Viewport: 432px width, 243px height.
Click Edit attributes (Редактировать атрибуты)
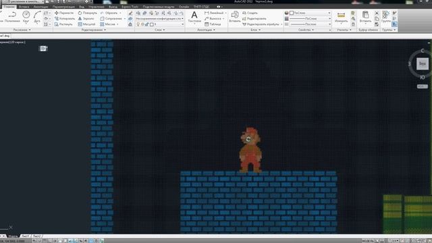coord(261,24)
